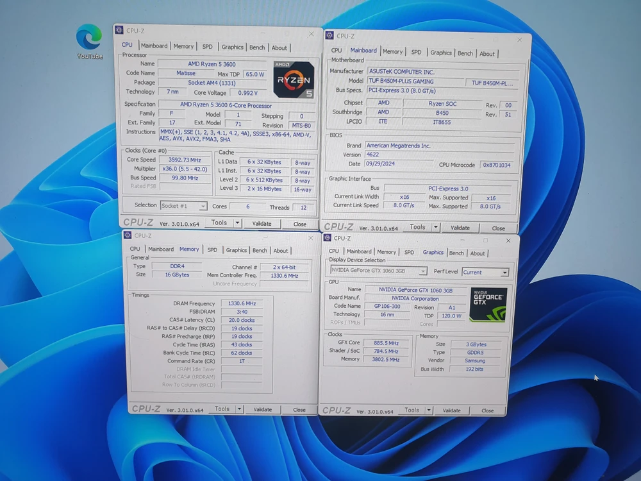641x481 pixels.
Task: Click Validate button in CPU window
Action: pos(262,224)
